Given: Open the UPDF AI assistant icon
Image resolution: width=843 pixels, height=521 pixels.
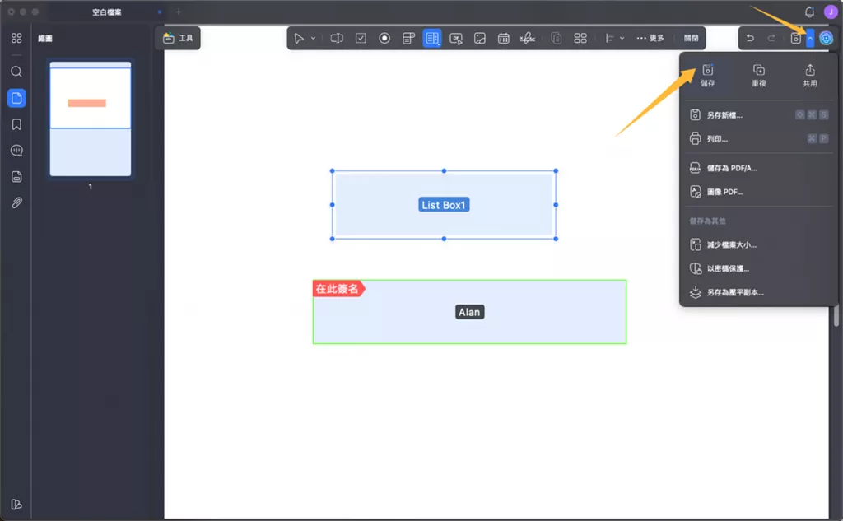Looking at the screenshot, I should 826,38.
